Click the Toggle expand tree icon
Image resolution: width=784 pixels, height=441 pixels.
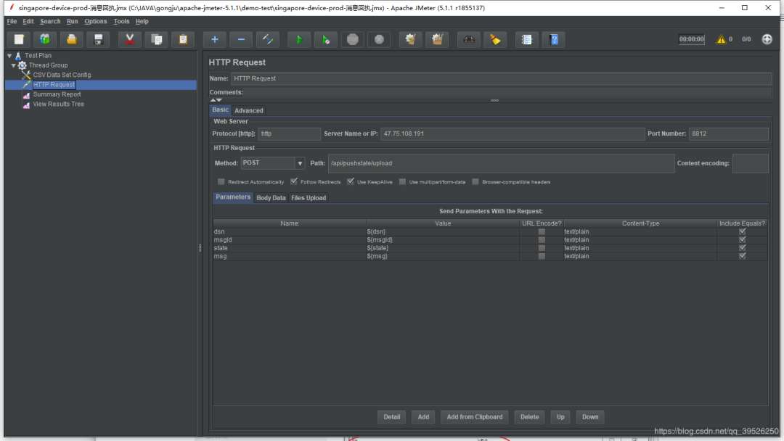tap(268, 39)
